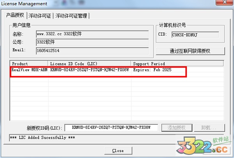Image resolution: width=234 pixels, height=158 pixels.
Task: Open the 浮动许可证 tab
Action: point(40,16)
